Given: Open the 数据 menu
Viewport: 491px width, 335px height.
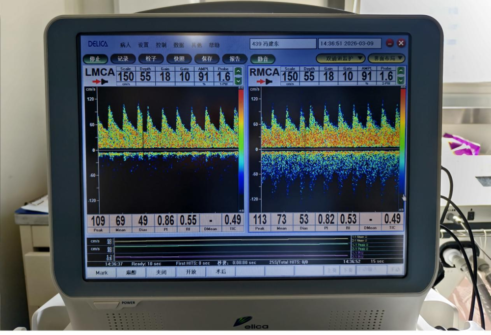Looking at the screenshot, I should pos(179,45).
